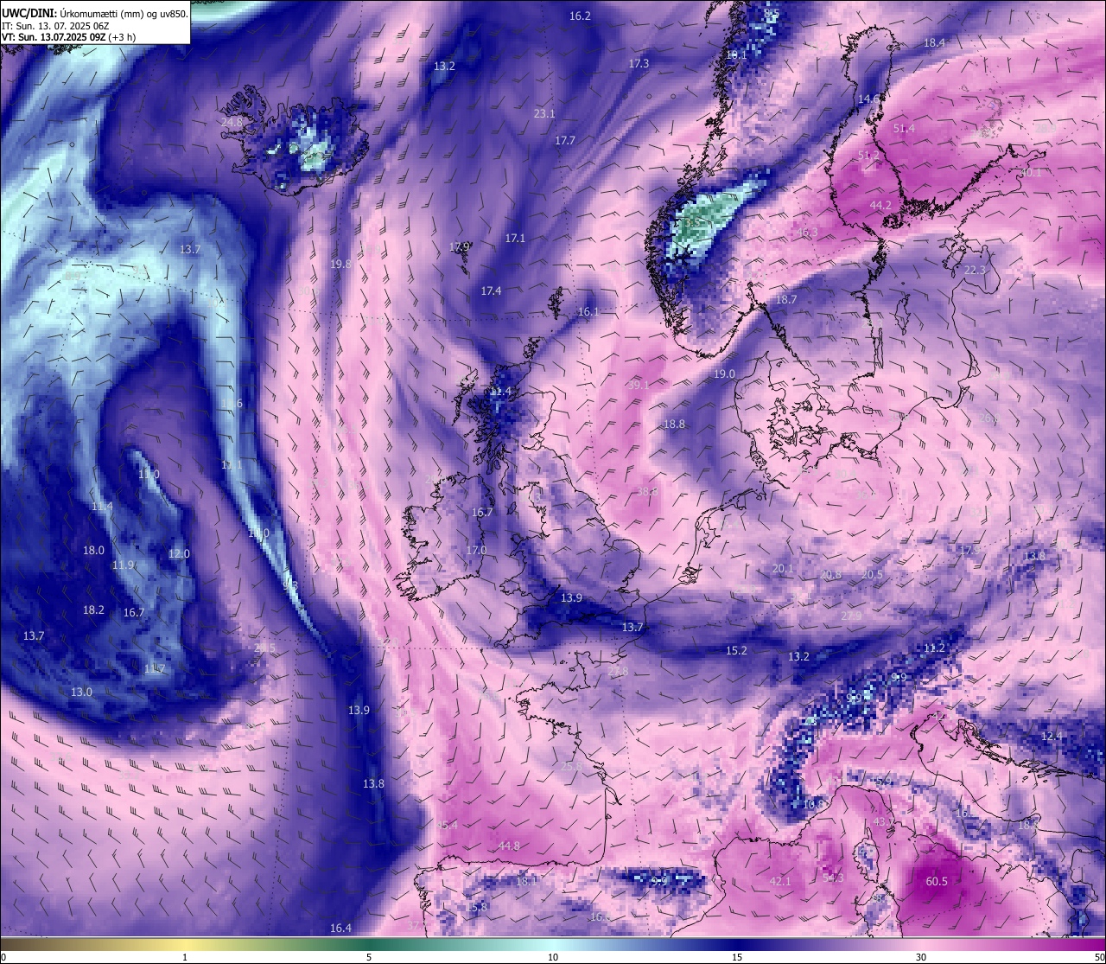Click the 13.0 value on the map

81,692
